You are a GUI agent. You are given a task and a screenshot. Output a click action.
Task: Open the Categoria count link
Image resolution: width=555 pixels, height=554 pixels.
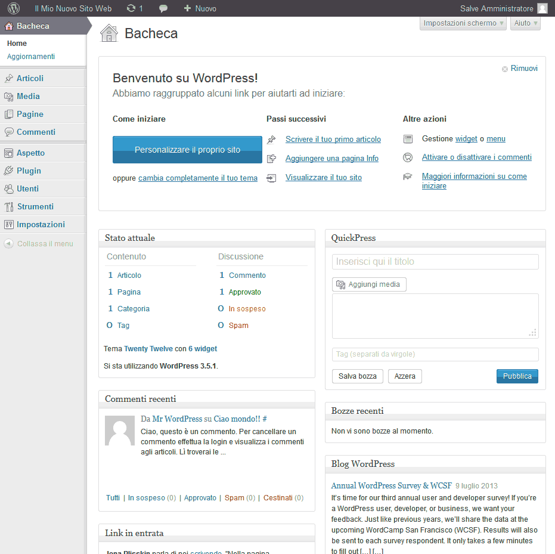[134, 309]
